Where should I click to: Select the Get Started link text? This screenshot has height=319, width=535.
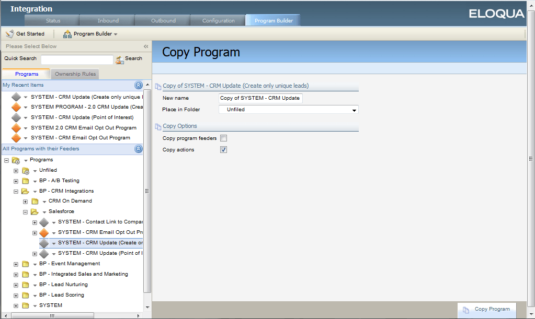click(x=29, y=33)
